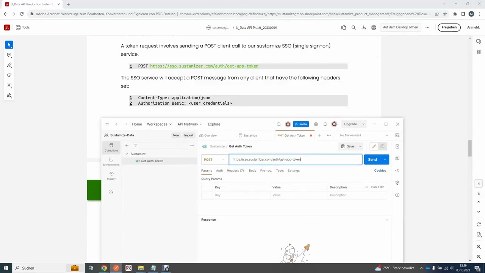Collapse the Response section chevron
The image size is (485, 273).
387,220
